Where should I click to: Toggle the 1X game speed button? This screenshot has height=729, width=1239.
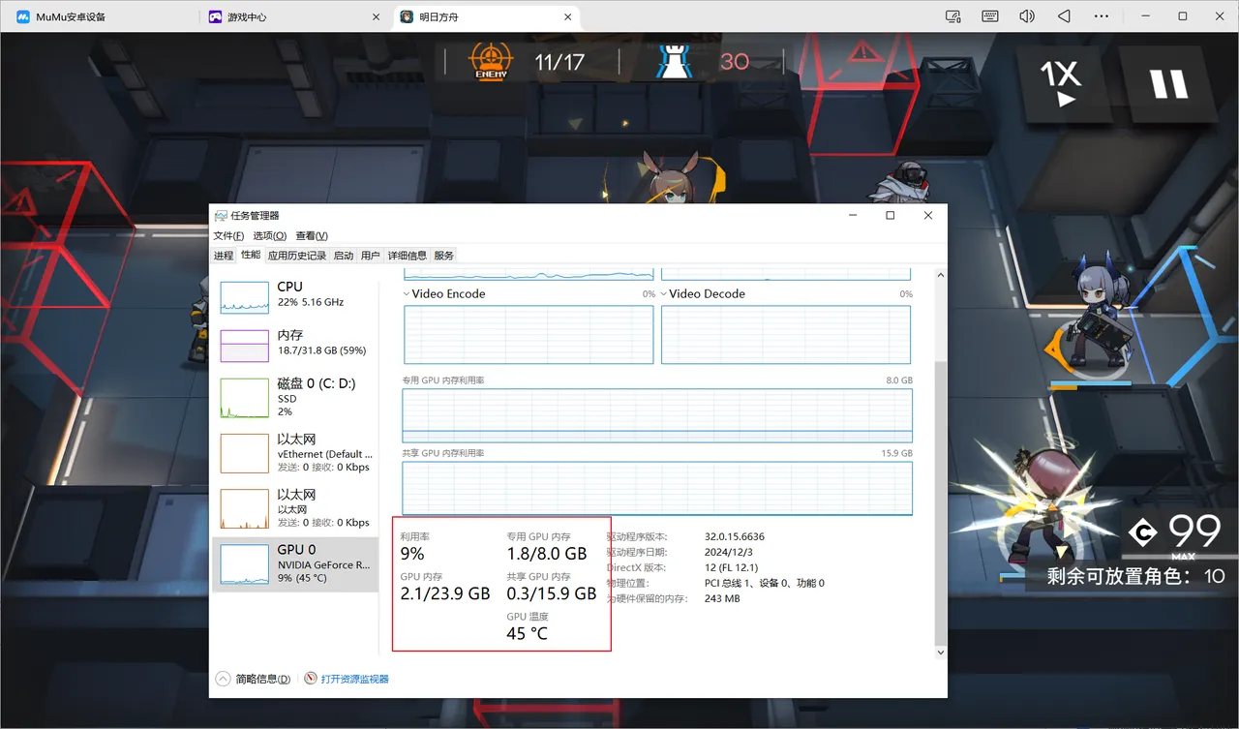click(1062, 84)
